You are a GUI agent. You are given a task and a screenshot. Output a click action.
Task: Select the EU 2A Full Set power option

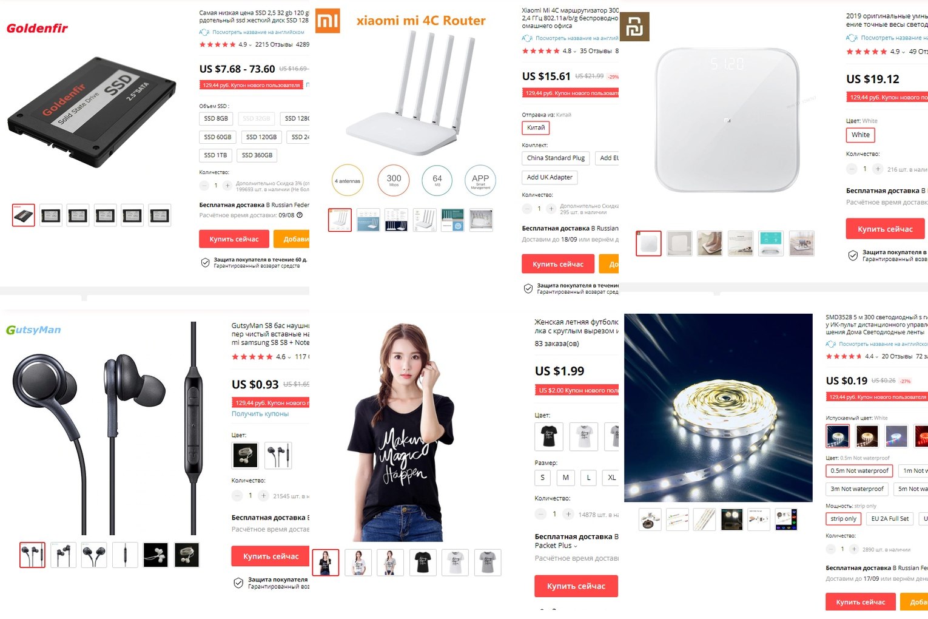click(x=890, y=519)
